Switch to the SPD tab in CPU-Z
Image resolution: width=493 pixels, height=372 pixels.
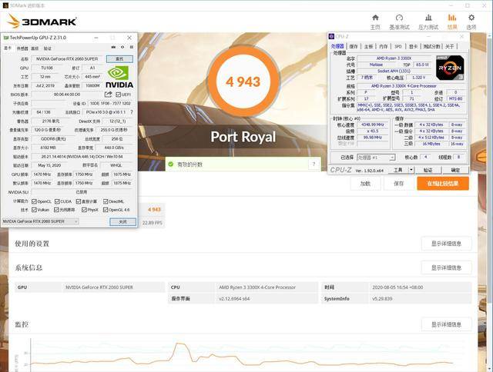397,45
